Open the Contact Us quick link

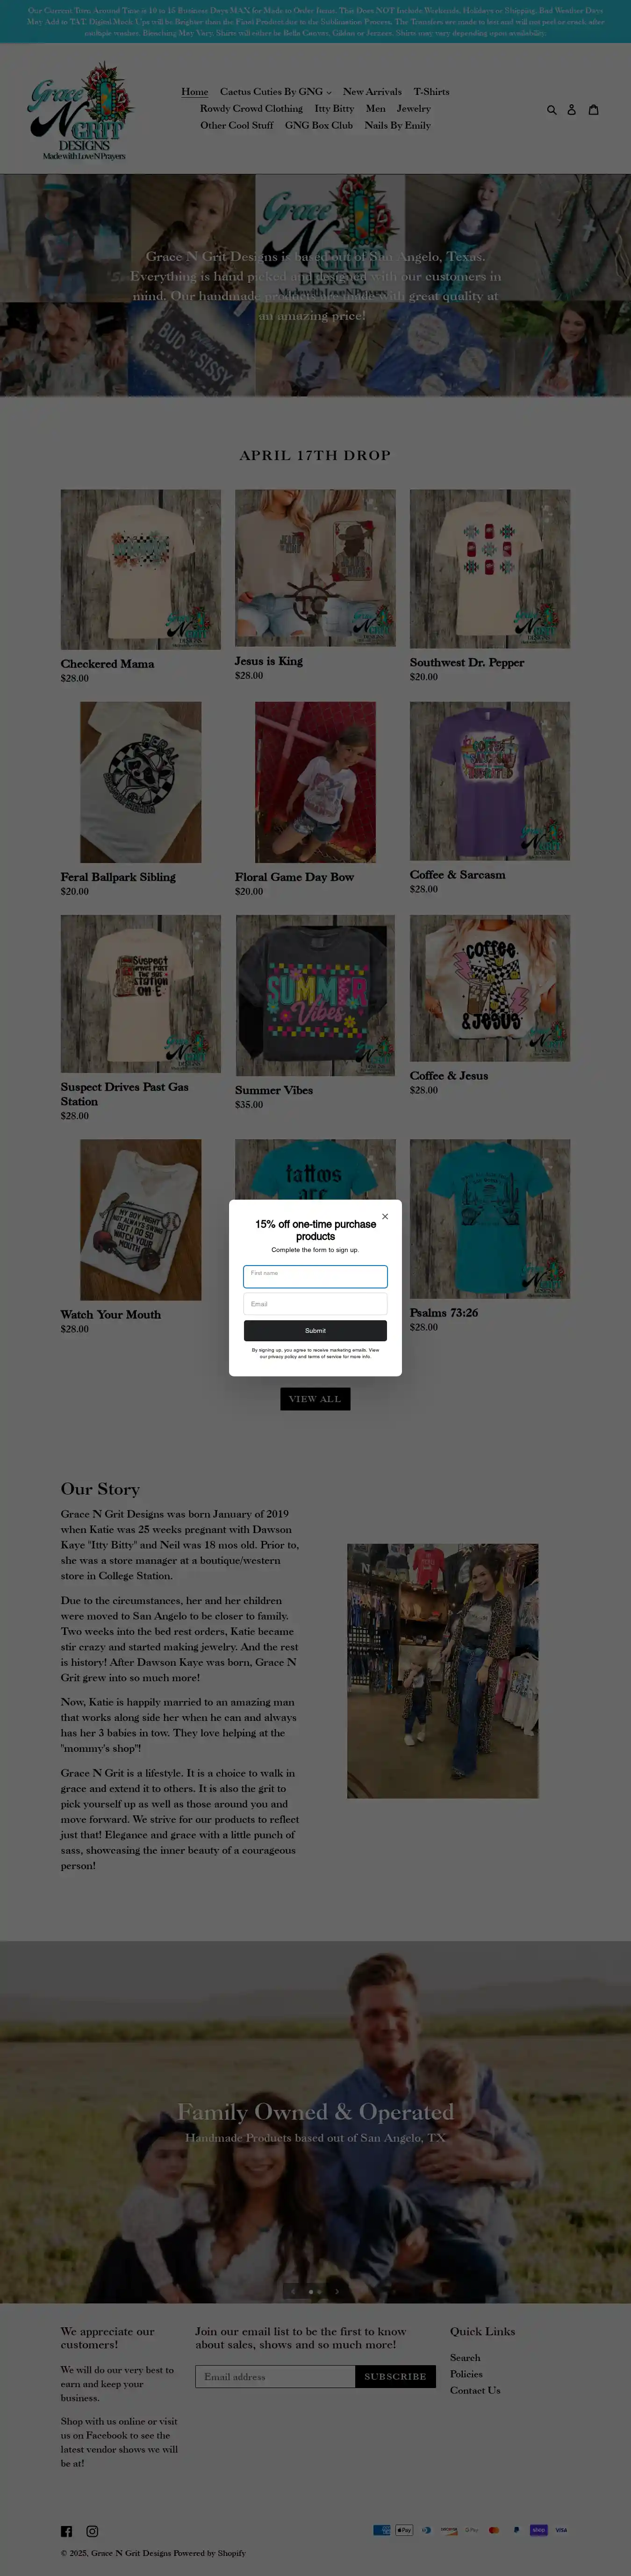pyautogui.click(x=475, y=2390)
